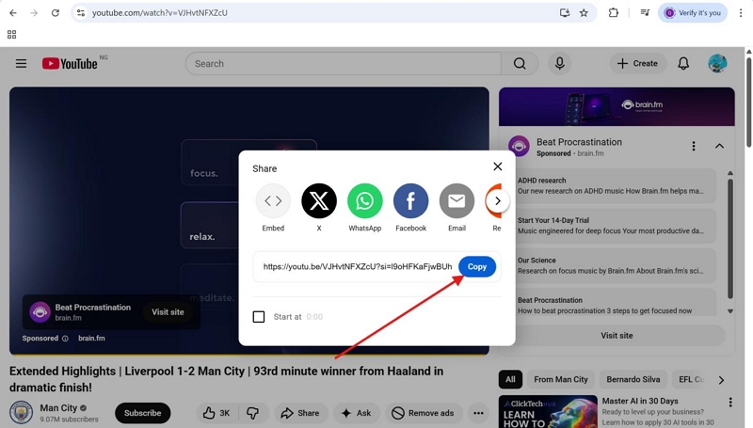Open the media control icon in toolbar
753x428 pixels.
[645, 13]
